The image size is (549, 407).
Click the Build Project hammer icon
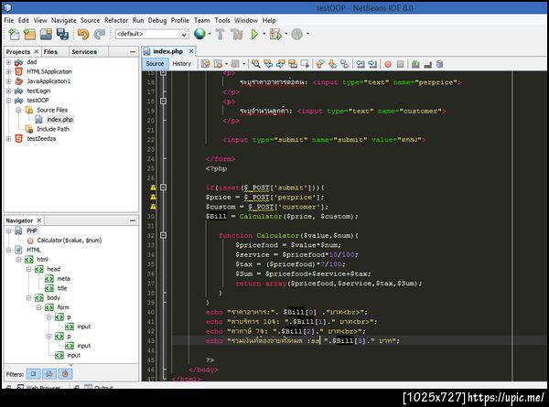click(x=221, y=34)
